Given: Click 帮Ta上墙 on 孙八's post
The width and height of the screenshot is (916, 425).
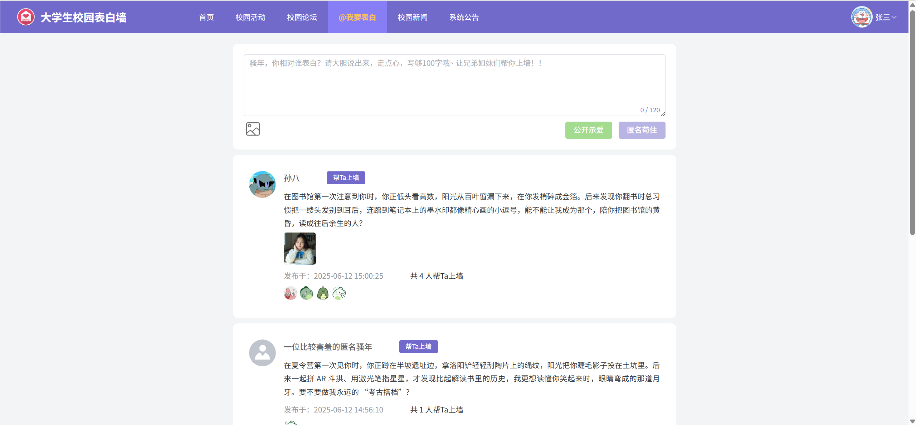Looking at the screenshot, I should [346, 178].
